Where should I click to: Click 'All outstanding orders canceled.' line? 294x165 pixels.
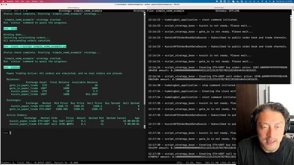[27, 41]
